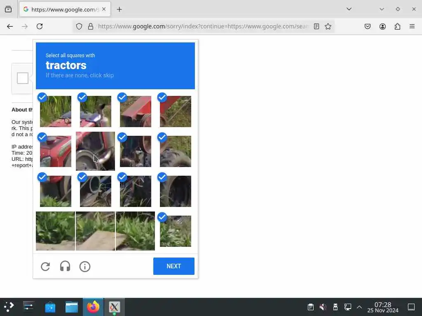Show site tracking protection shield icon
422x316 pixels.
(79, 26)
